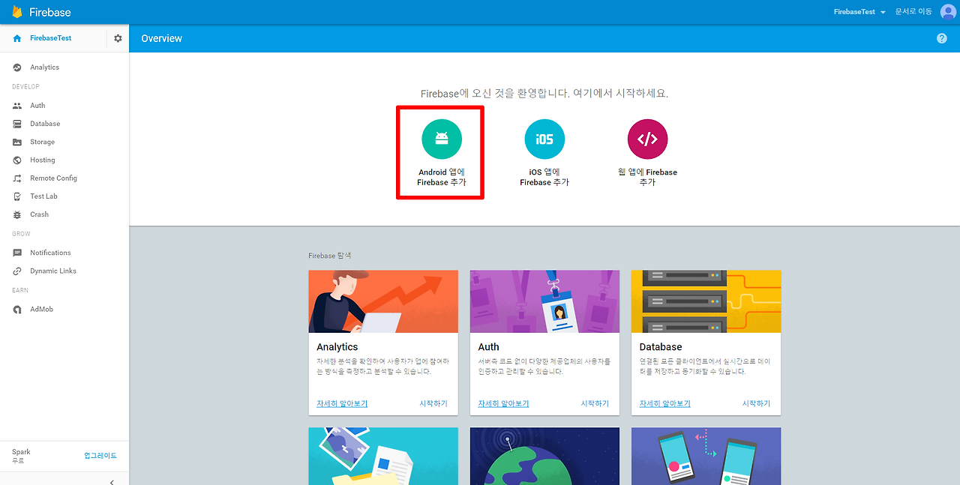Click 자세히 알아보기 on Auth card
The image size is (960, 485).
(503, 403)
